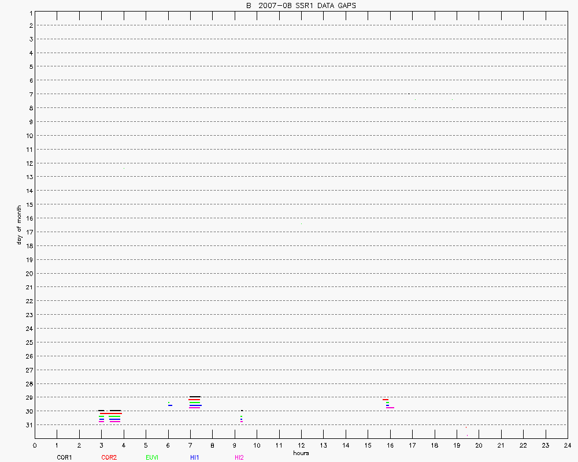The height and width of the screenshot is (462, 578).
Task: Click the day 1 tick label on the y-axis
Action: coord(30,12)
